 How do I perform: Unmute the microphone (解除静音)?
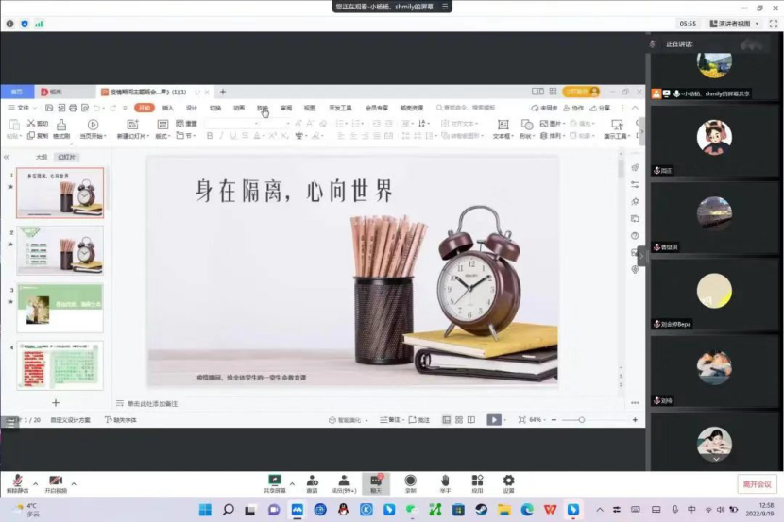click(17, 482)
